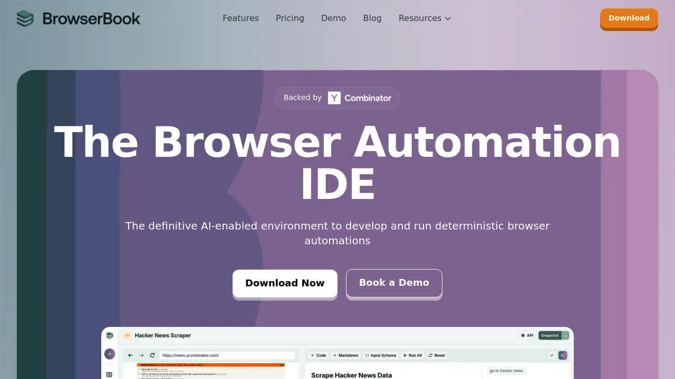The width and height of the screenshot is (675, 379).
Task: Expand the Snapshot dropdown chevron
Action: 565,335
